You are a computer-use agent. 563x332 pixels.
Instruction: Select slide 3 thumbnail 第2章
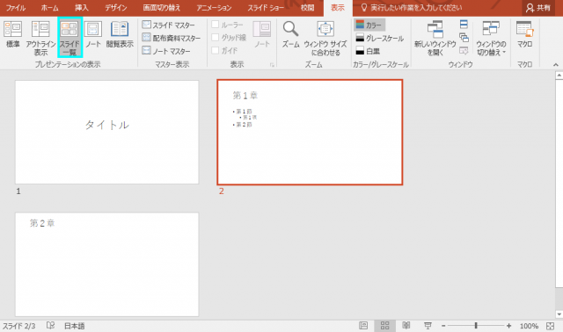107,264
